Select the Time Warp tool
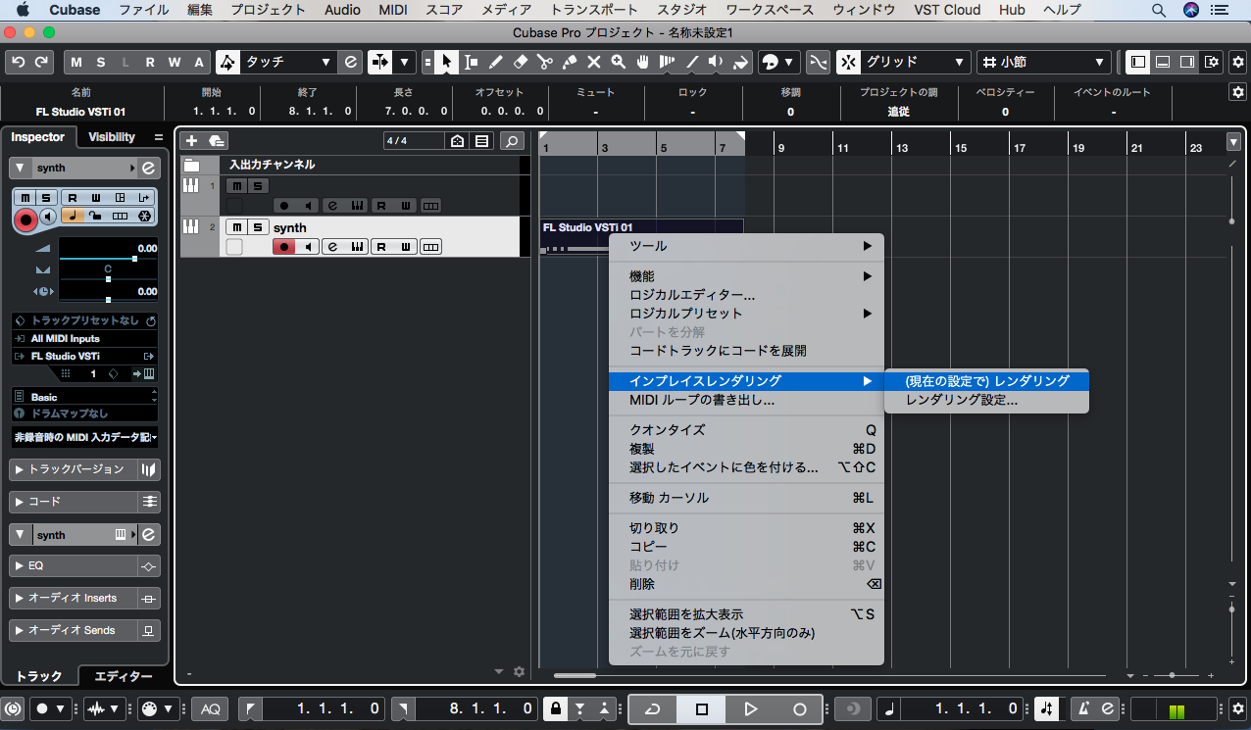The image size is (1251, 730). (668, 62)
